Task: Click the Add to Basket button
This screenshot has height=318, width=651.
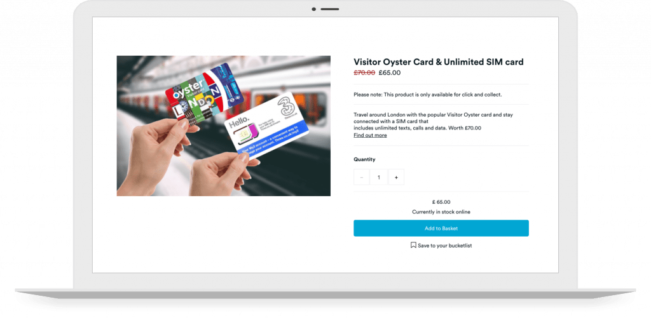Action: coord(441,228)
